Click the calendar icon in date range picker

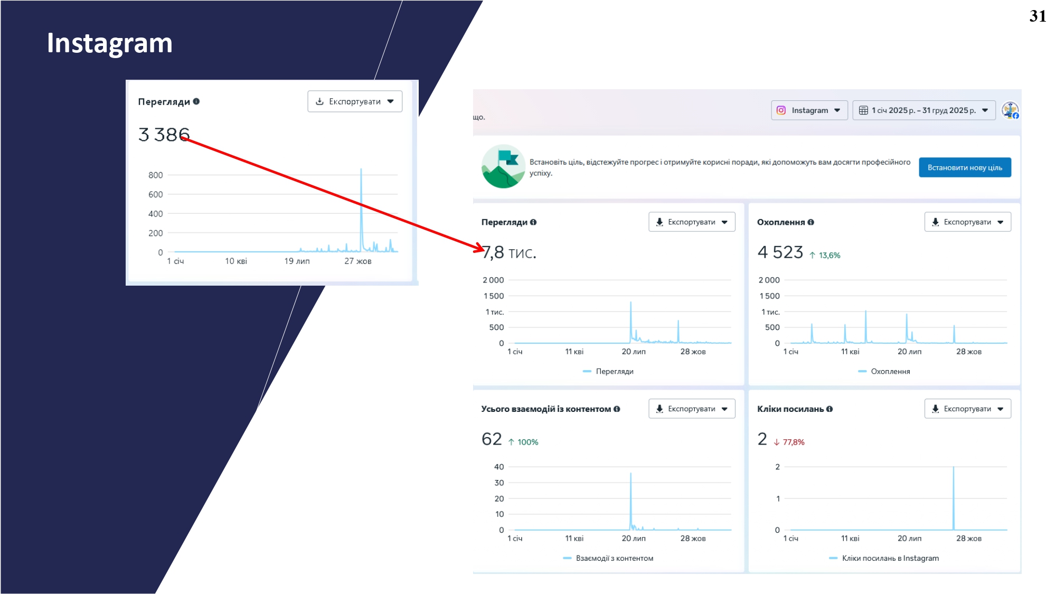pyautogui.click(x=863, y=110)
